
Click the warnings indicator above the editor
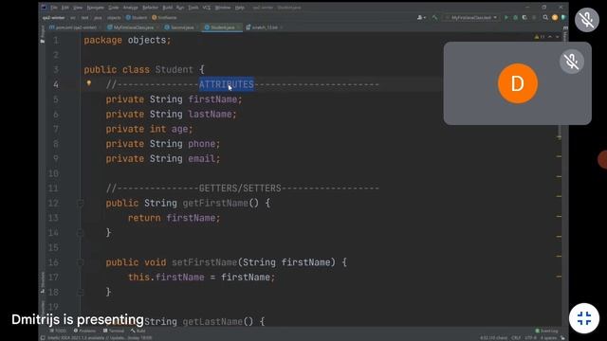540,37
